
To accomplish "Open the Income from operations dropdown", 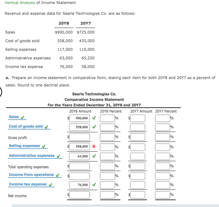I will (x=35, y=175).
